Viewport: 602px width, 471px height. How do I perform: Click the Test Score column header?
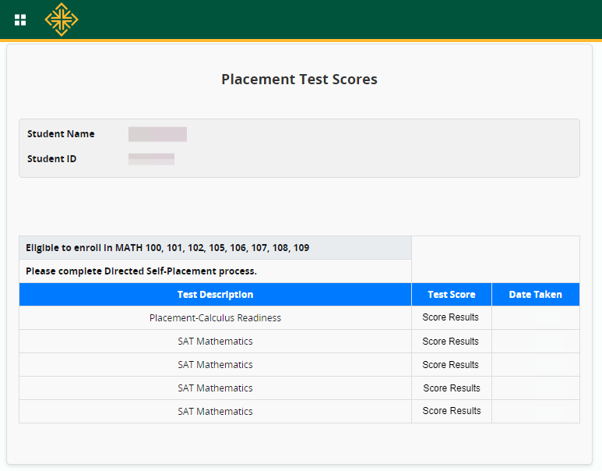point(452,295)
